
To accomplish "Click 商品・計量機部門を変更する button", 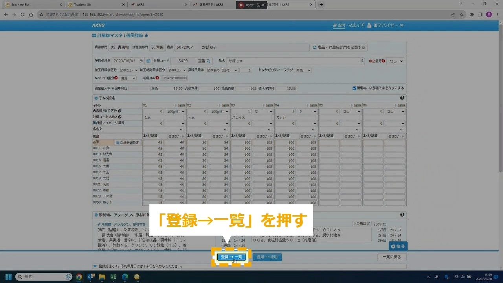I will 339,47.
